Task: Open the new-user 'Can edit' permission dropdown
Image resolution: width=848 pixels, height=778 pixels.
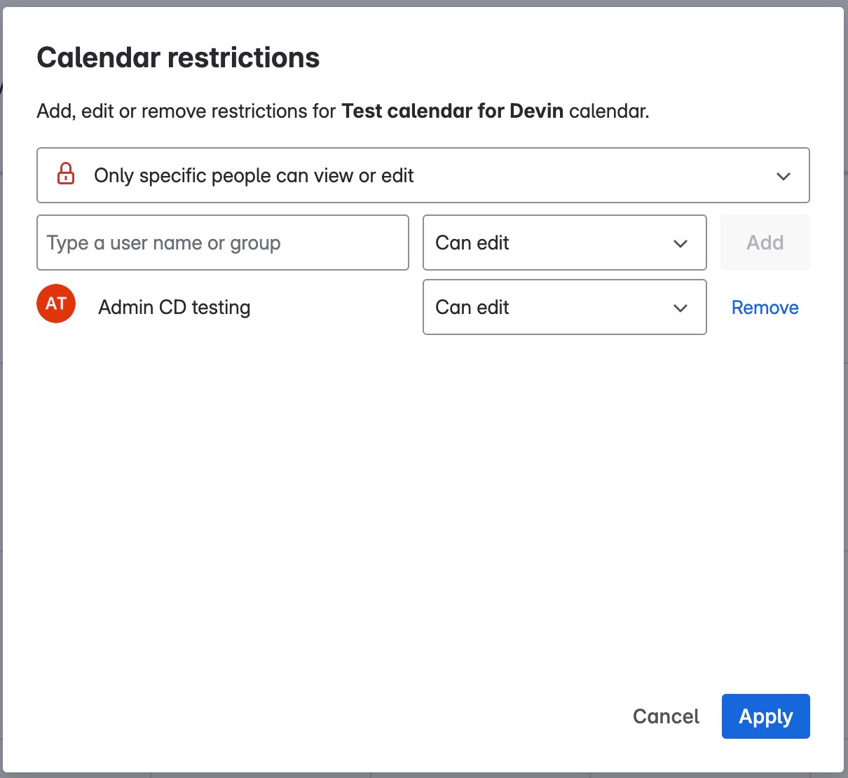Action: 563,243
